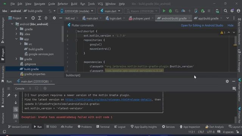This screenshot has height=136, width=242.
Task: Expand the .idea folder
Action: click(16, 34)
